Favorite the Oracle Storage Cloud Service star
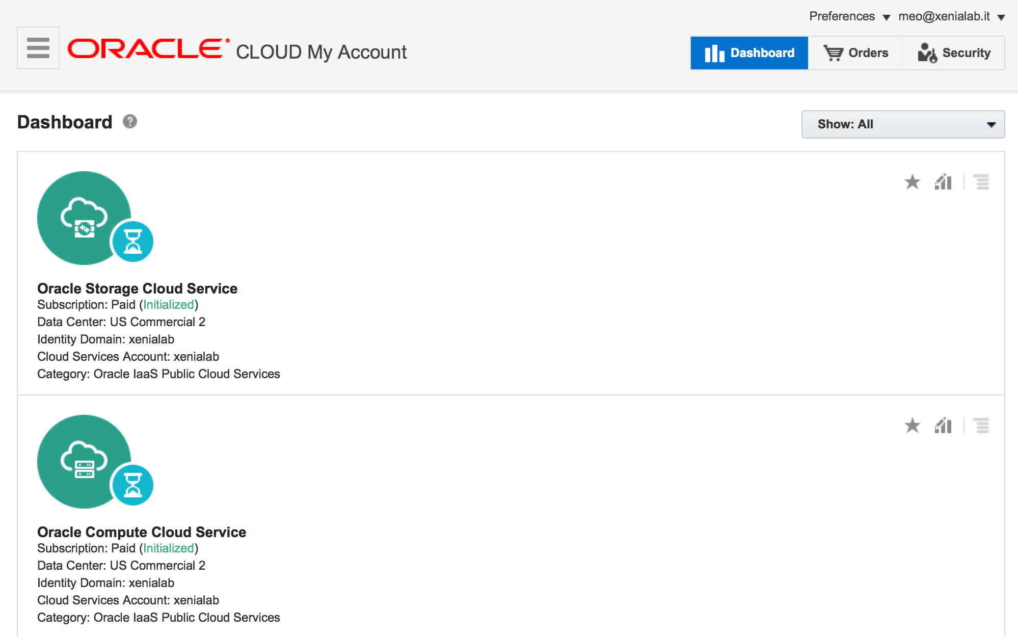Image resolution: width=1018 pixels, height=637 pixels. click(x=912, y=182)
